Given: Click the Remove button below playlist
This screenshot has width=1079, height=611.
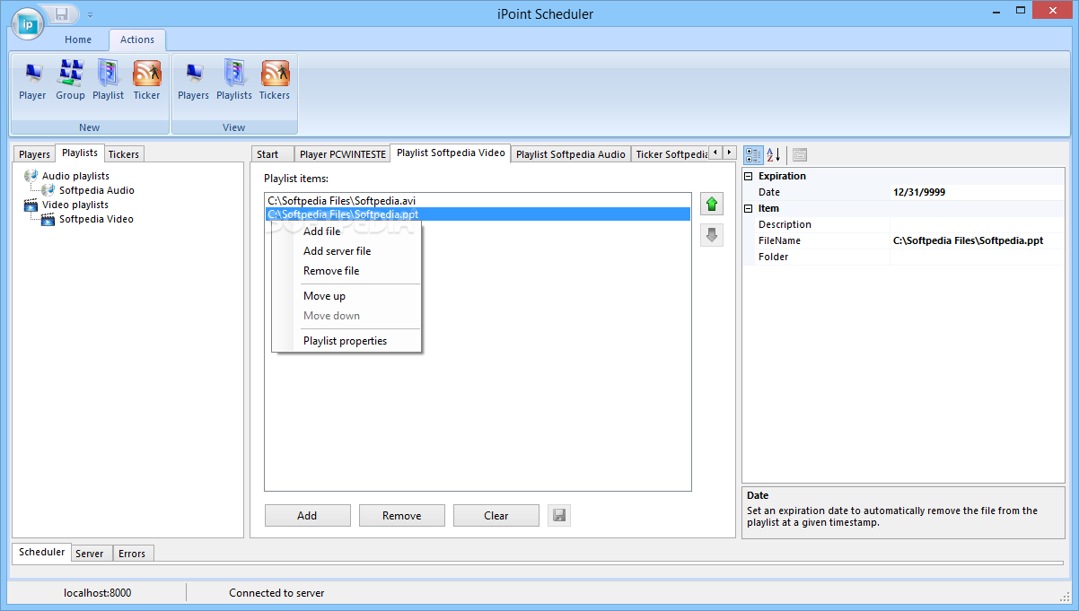Looking at the screenshot, I should click(401, 516).
